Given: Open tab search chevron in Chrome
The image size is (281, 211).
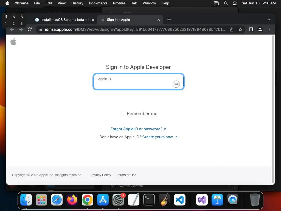Looking at the screenshot, I should point(269,20).
